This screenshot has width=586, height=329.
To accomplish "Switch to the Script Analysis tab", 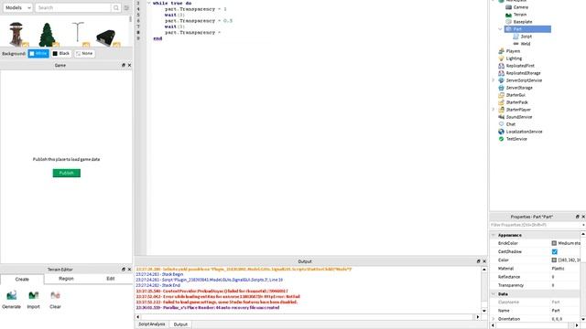I will click(x=152, y=324).
